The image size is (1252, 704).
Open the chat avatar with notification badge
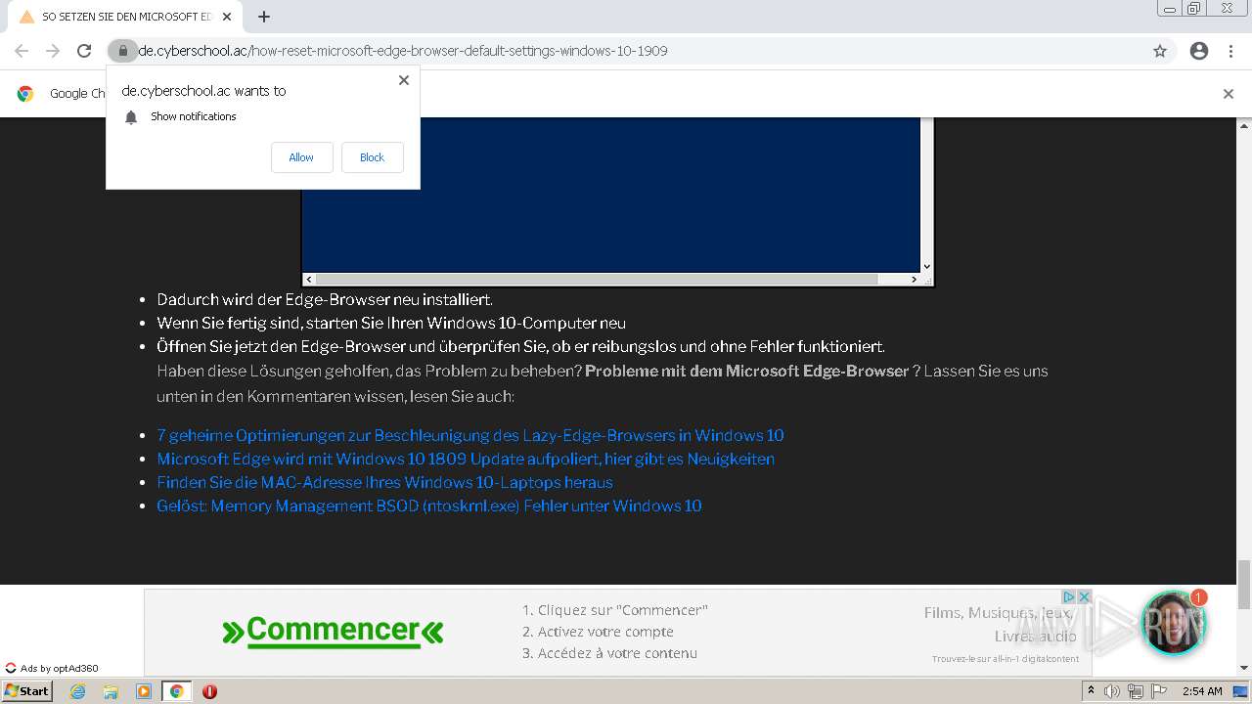tap(1173, 623)
